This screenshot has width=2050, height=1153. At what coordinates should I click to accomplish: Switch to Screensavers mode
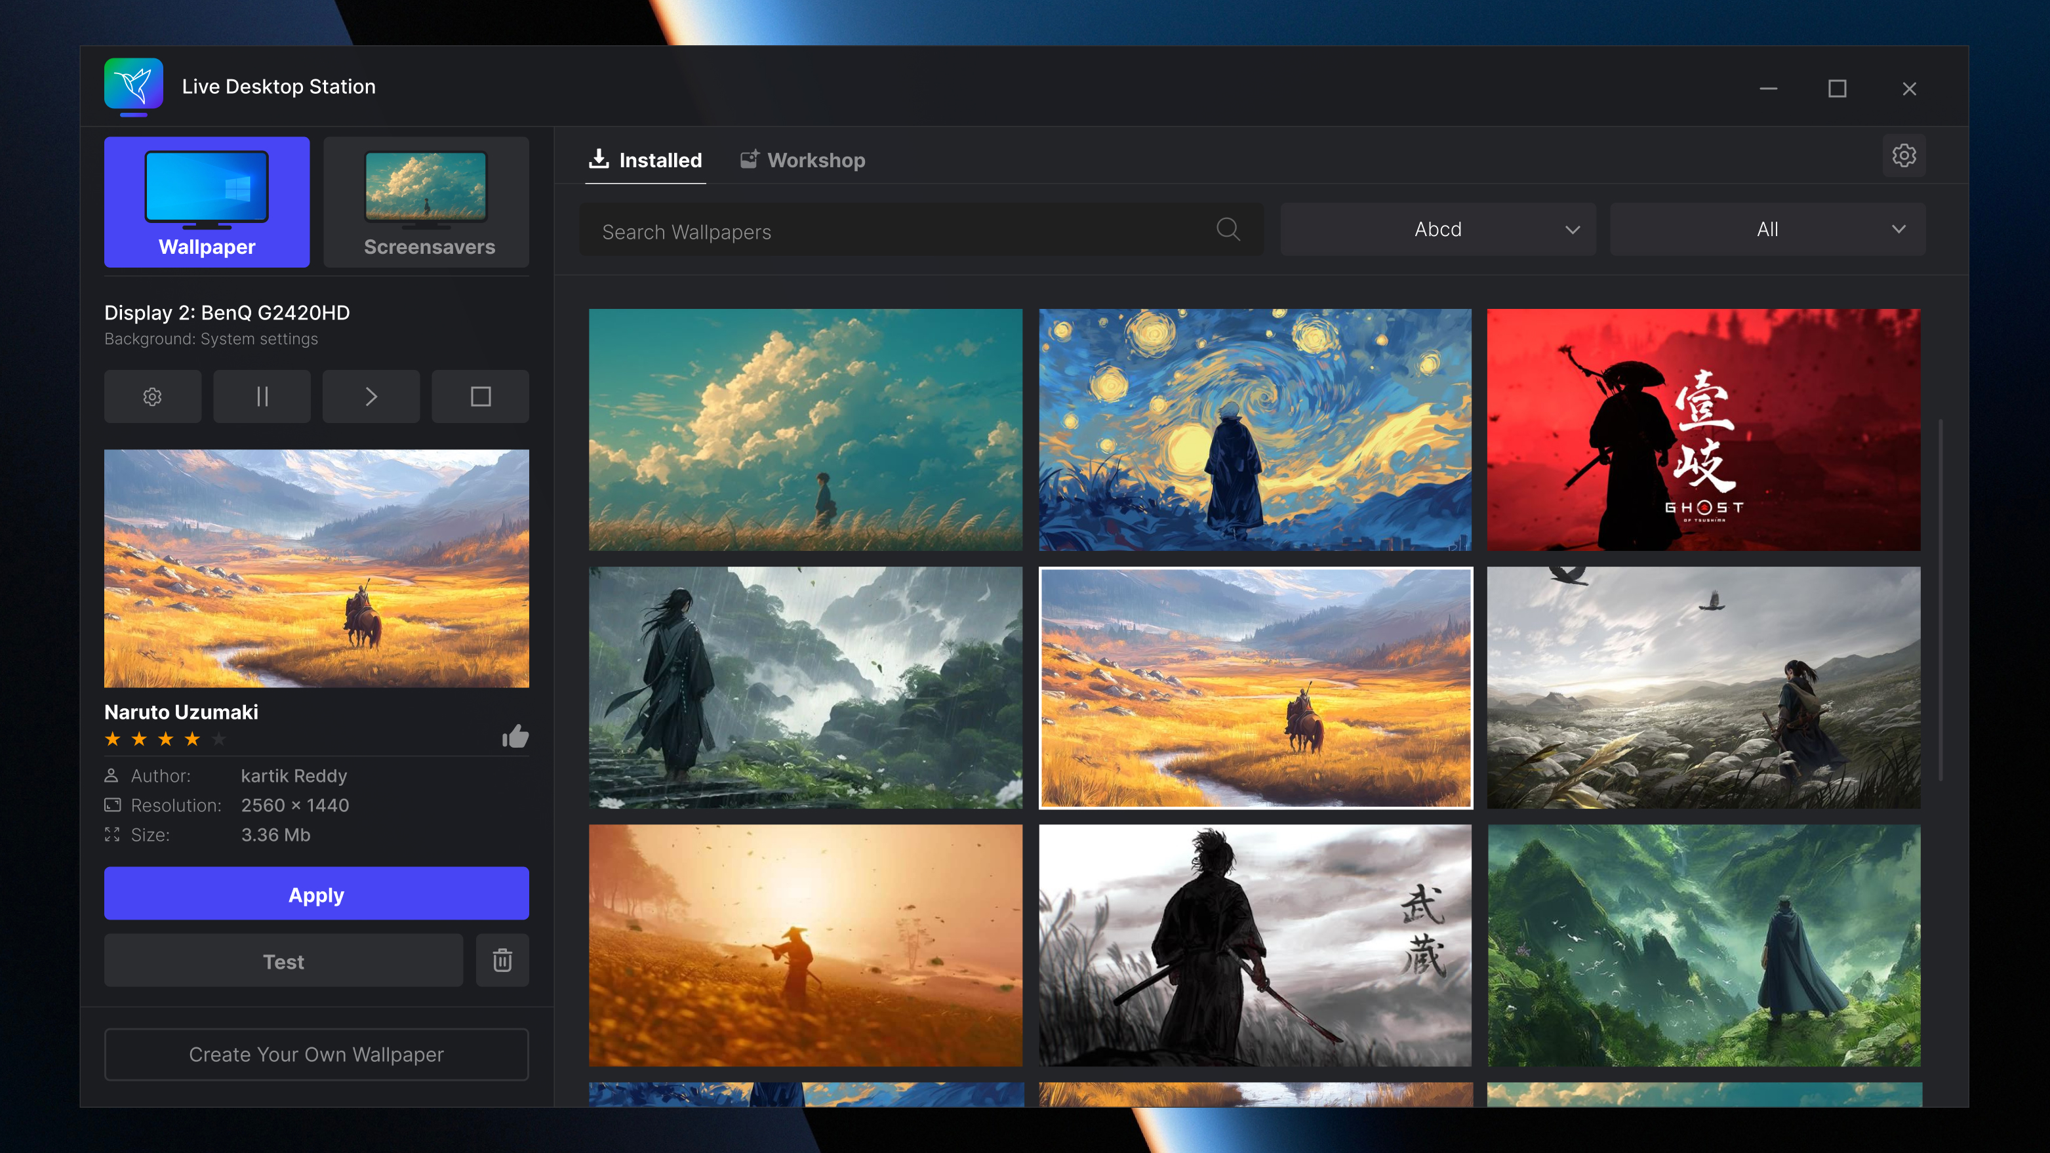[x=426, y=201]
